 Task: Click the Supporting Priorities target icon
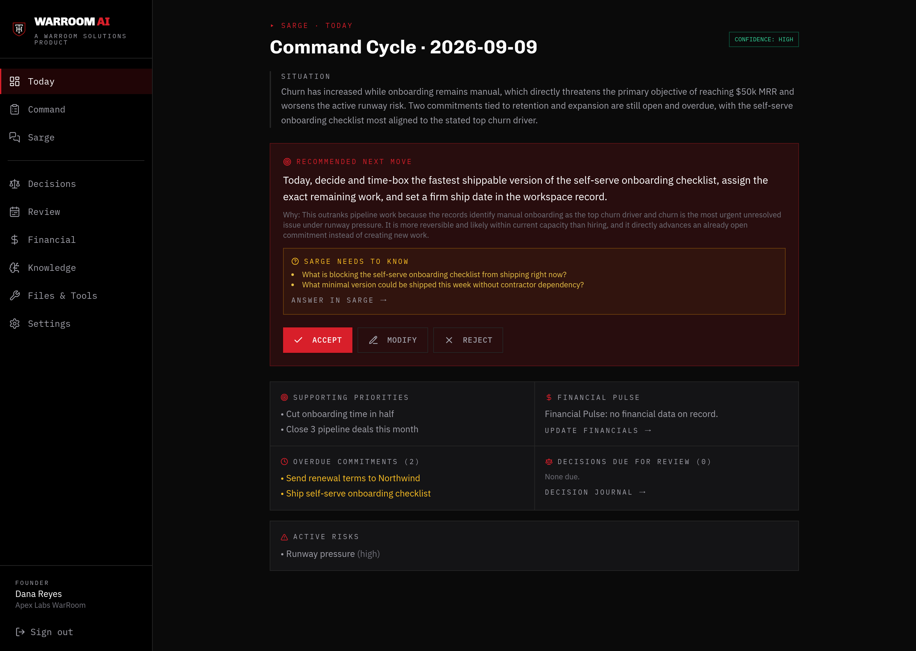click(x=284, y=398)
